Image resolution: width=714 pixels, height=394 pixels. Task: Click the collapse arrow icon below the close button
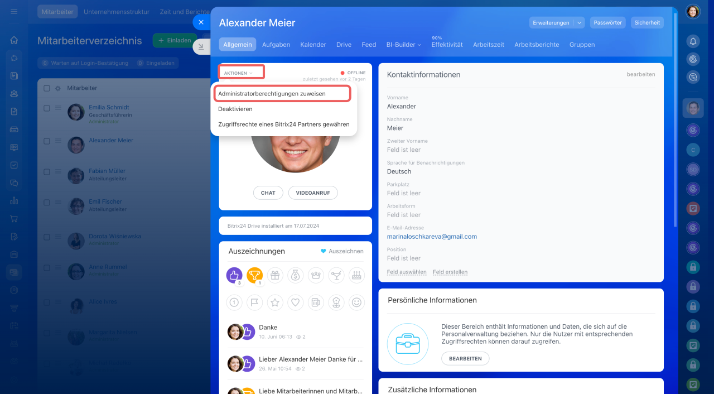201,47
